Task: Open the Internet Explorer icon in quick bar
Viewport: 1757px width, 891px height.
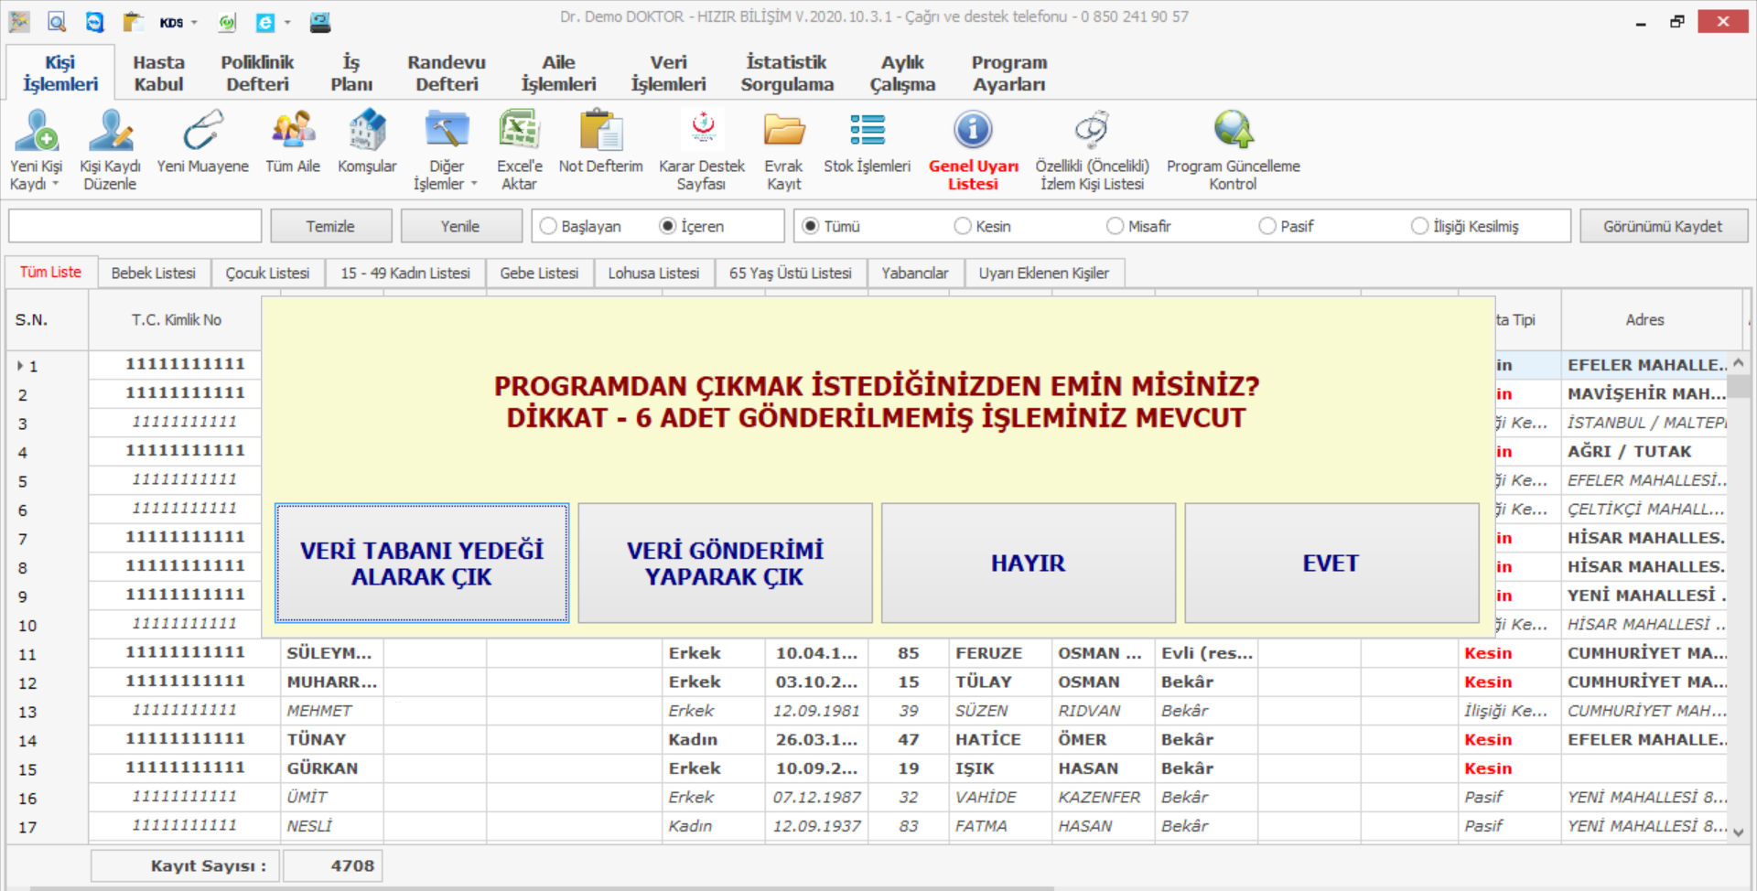Action: (265, 22)
